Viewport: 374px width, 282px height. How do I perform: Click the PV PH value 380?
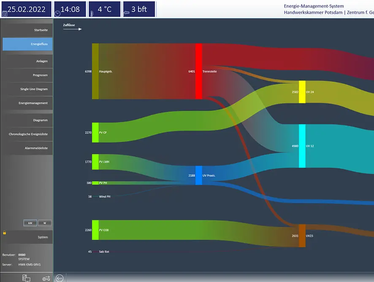89,183
